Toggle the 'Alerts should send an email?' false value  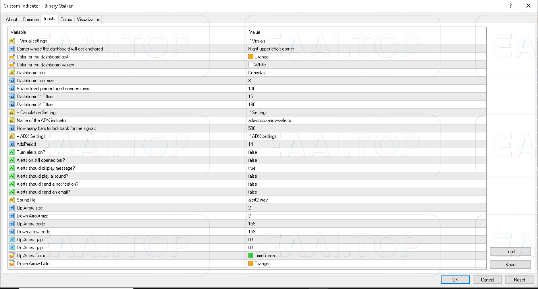[x=253, y=192]
